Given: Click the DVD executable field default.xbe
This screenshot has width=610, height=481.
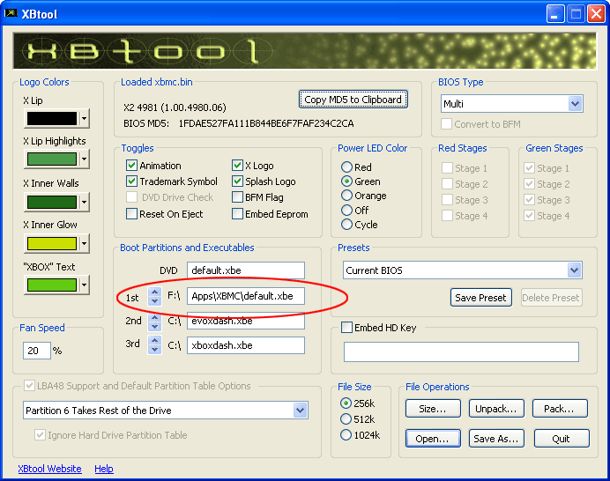Looking at the screenshot, I should 246,270.
